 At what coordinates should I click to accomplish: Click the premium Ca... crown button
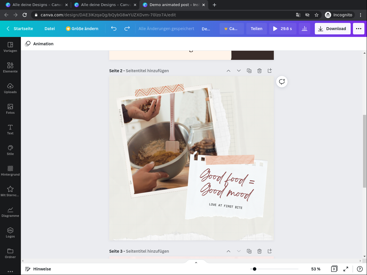pos(232,29)
